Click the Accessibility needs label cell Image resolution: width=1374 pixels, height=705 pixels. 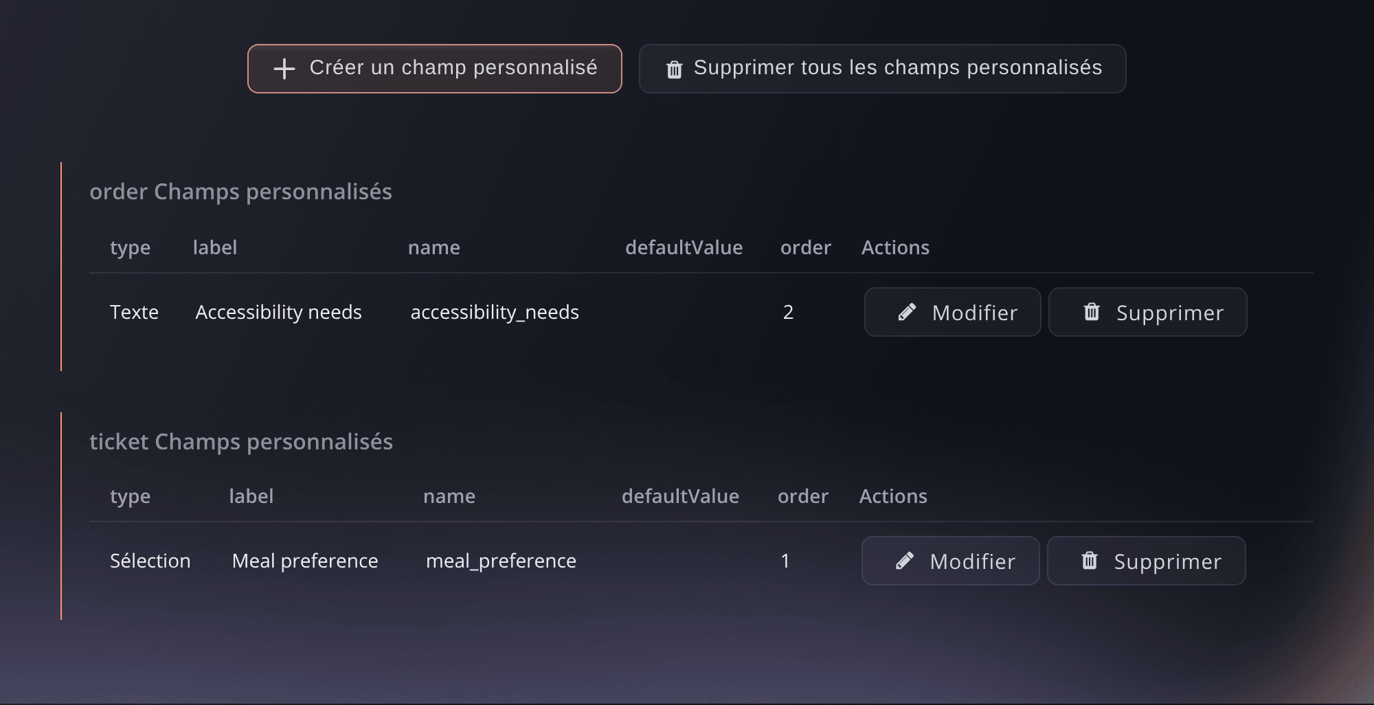pyautogui.click(x=278, y=313)
